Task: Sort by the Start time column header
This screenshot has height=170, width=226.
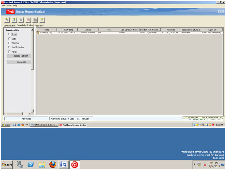Action: (67, 30)
